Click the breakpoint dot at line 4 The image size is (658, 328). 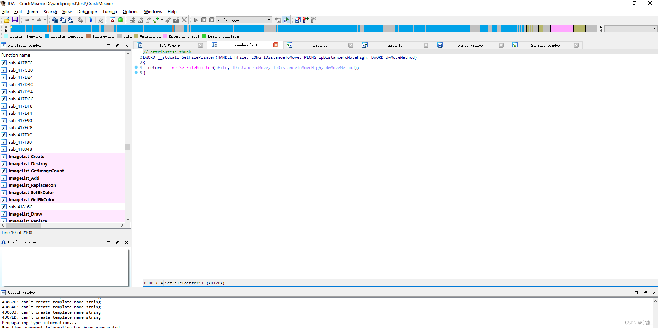[136, 67]
